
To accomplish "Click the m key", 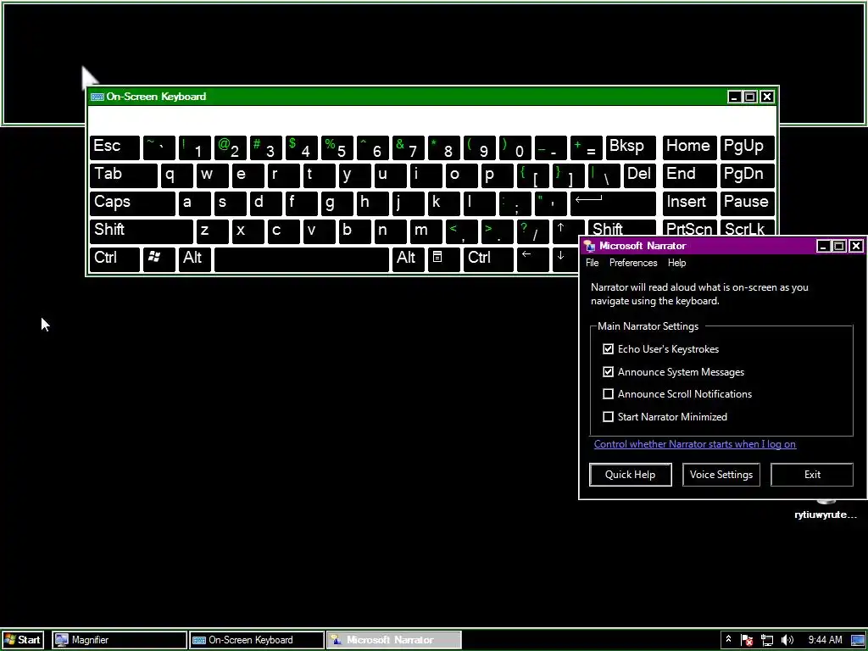I will pyautogui.click(x=426, y=231).
